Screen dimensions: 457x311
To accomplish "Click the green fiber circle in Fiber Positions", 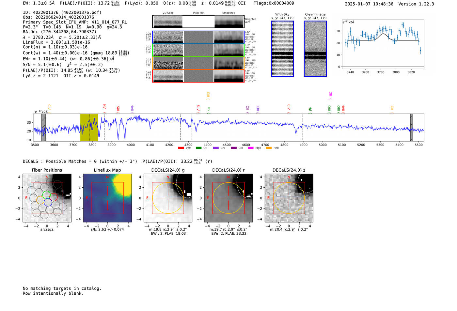I will coord(46,195).
